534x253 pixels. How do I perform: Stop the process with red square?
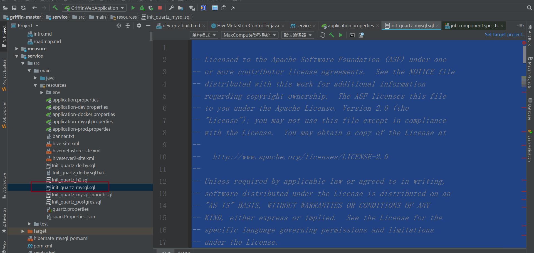160,8
